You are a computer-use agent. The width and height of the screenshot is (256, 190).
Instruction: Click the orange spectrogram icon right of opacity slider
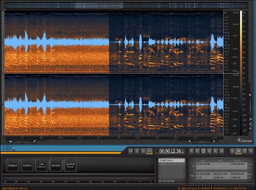tap(34, 141)
